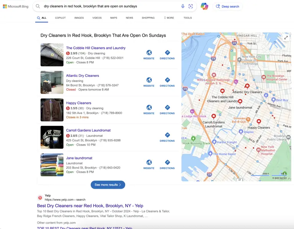Open visual search camera icon
Image resolution: width=294 pixels, height=229 pixels.
coord(191,6)
